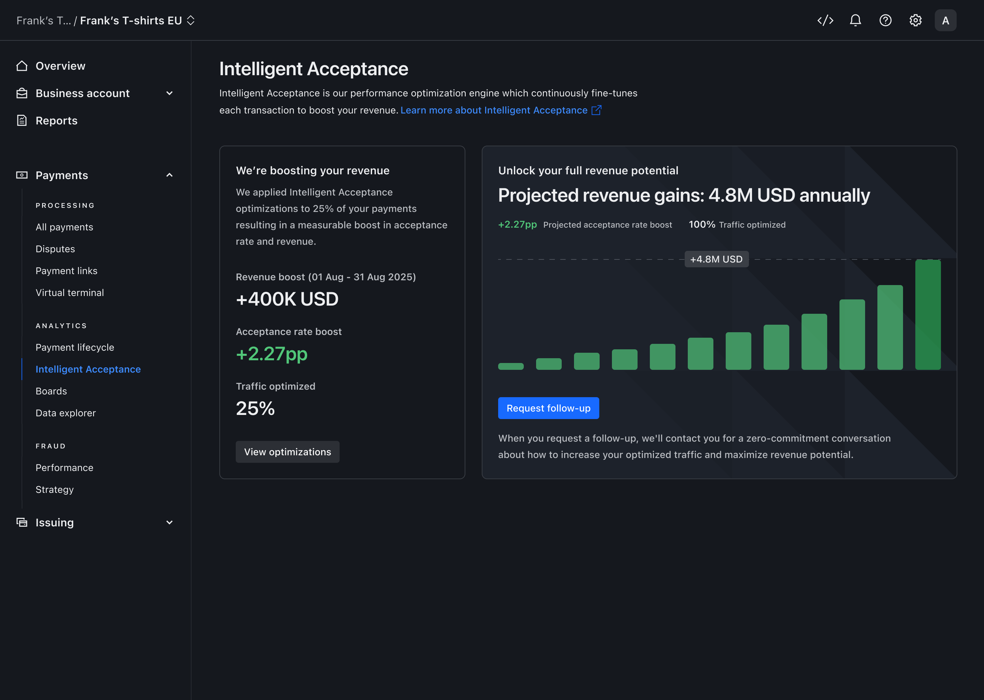
Task: Expand the Issuing section chevron
Action: point(169,522)
